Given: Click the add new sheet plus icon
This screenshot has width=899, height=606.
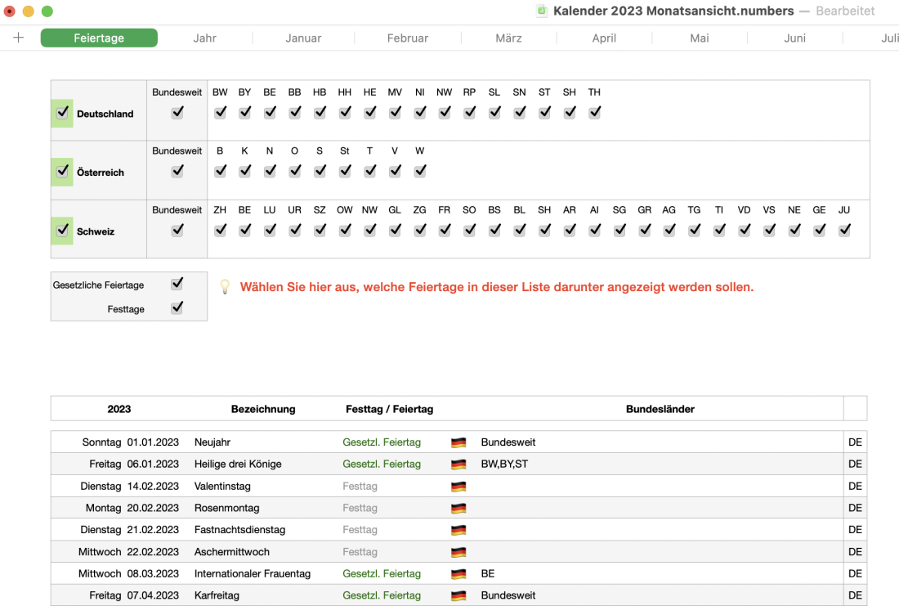Looking at the screenshot, I should (18, 37).
